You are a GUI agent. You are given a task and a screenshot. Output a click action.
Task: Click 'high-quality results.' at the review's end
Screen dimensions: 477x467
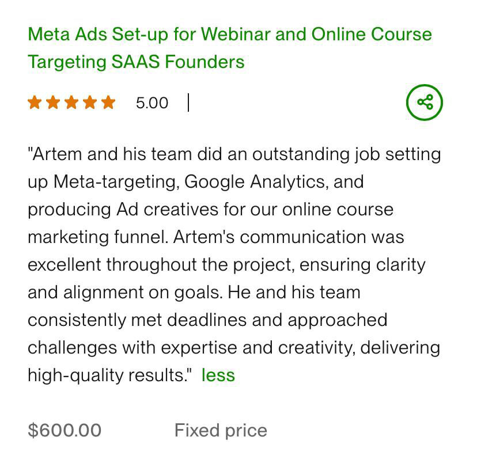coord(108,375)
